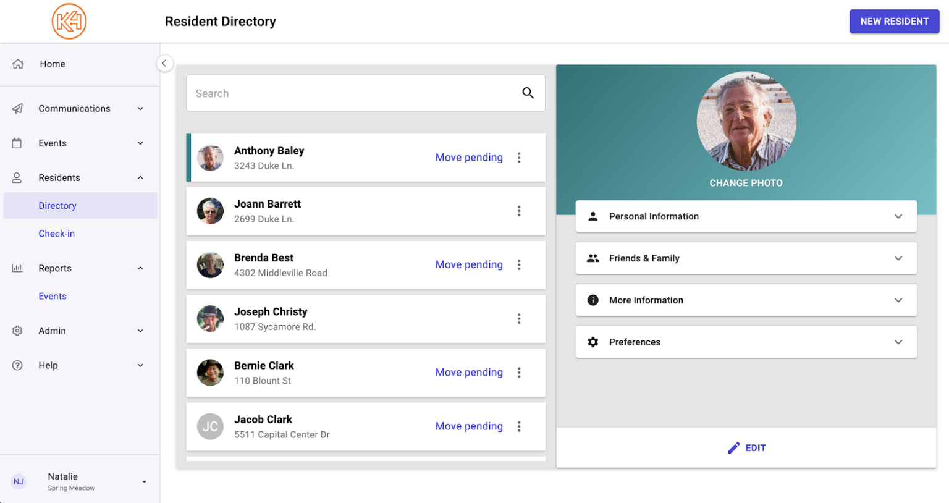Screen dimensions: 949x503
Task: Open the three-dot menu for Brenda Best
Action: (520, 264)
